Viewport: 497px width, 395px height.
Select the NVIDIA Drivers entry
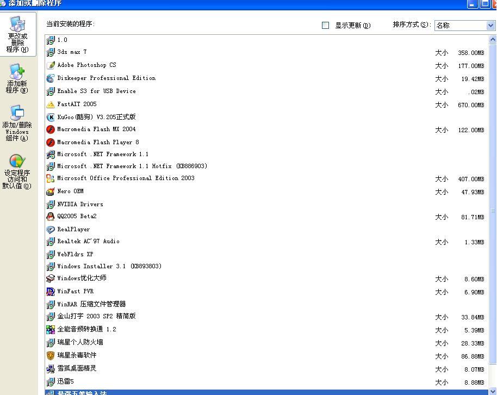[x=266, y=205]
